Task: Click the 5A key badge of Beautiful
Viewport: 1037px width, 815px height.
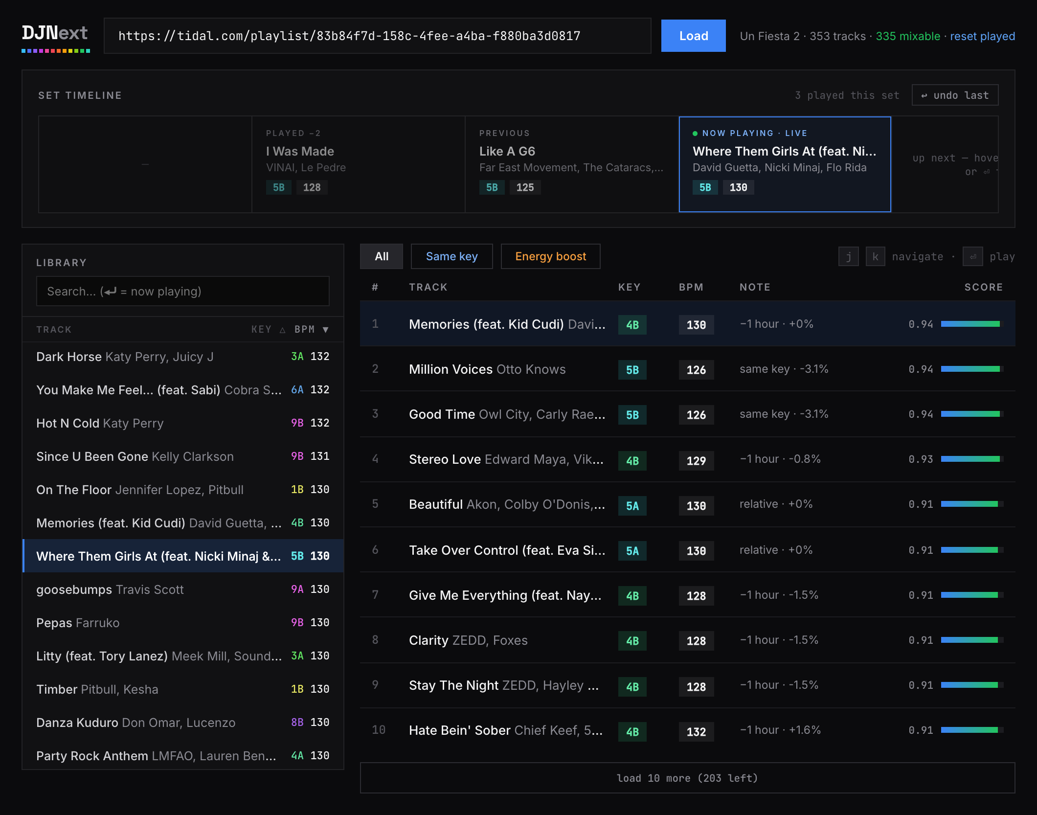Action: point(632,506)
